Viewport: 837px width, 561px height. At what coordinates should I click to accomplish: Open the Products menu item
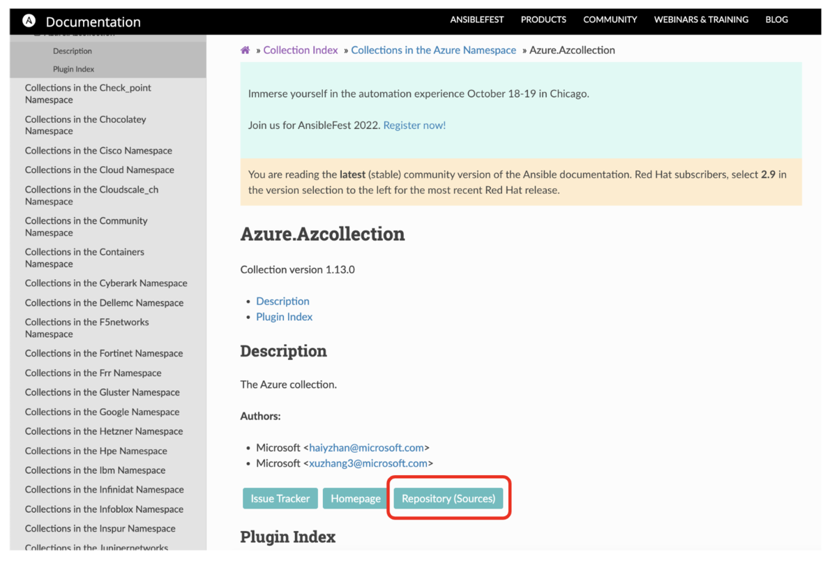[x=543, y=20]
